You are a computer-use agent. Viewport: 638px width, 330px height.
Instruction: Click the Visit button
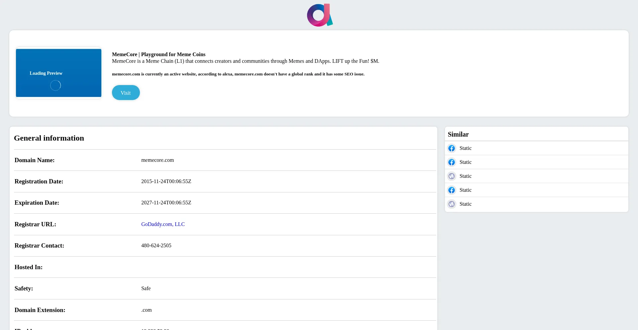coord(126,93)
